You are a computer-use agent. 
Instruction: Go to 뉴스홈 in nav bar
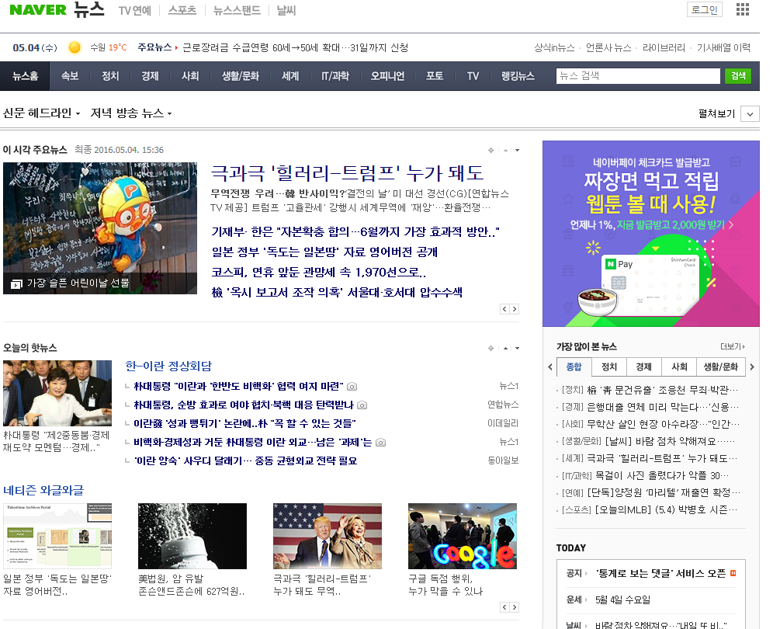pos(25,76)
